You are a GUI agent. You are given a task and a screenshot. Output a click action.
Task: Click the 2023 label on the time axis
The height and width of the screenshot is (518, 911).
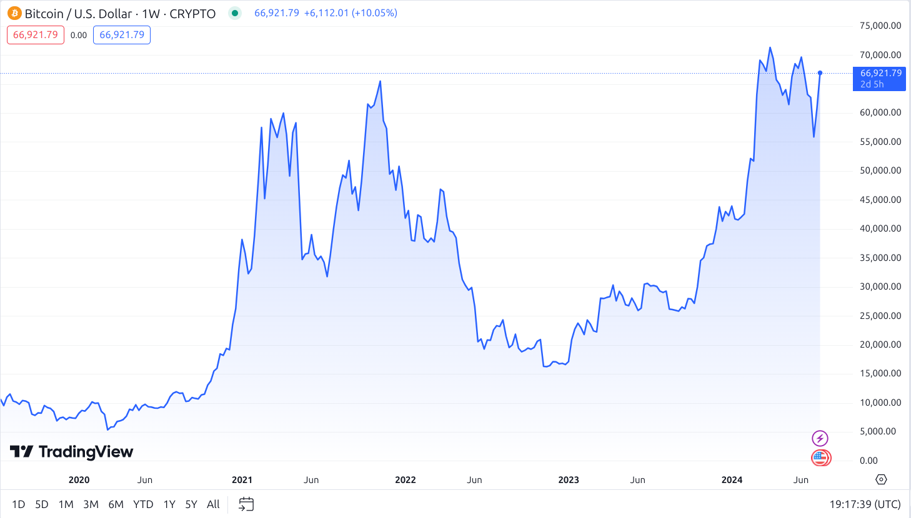pos(569,480)
